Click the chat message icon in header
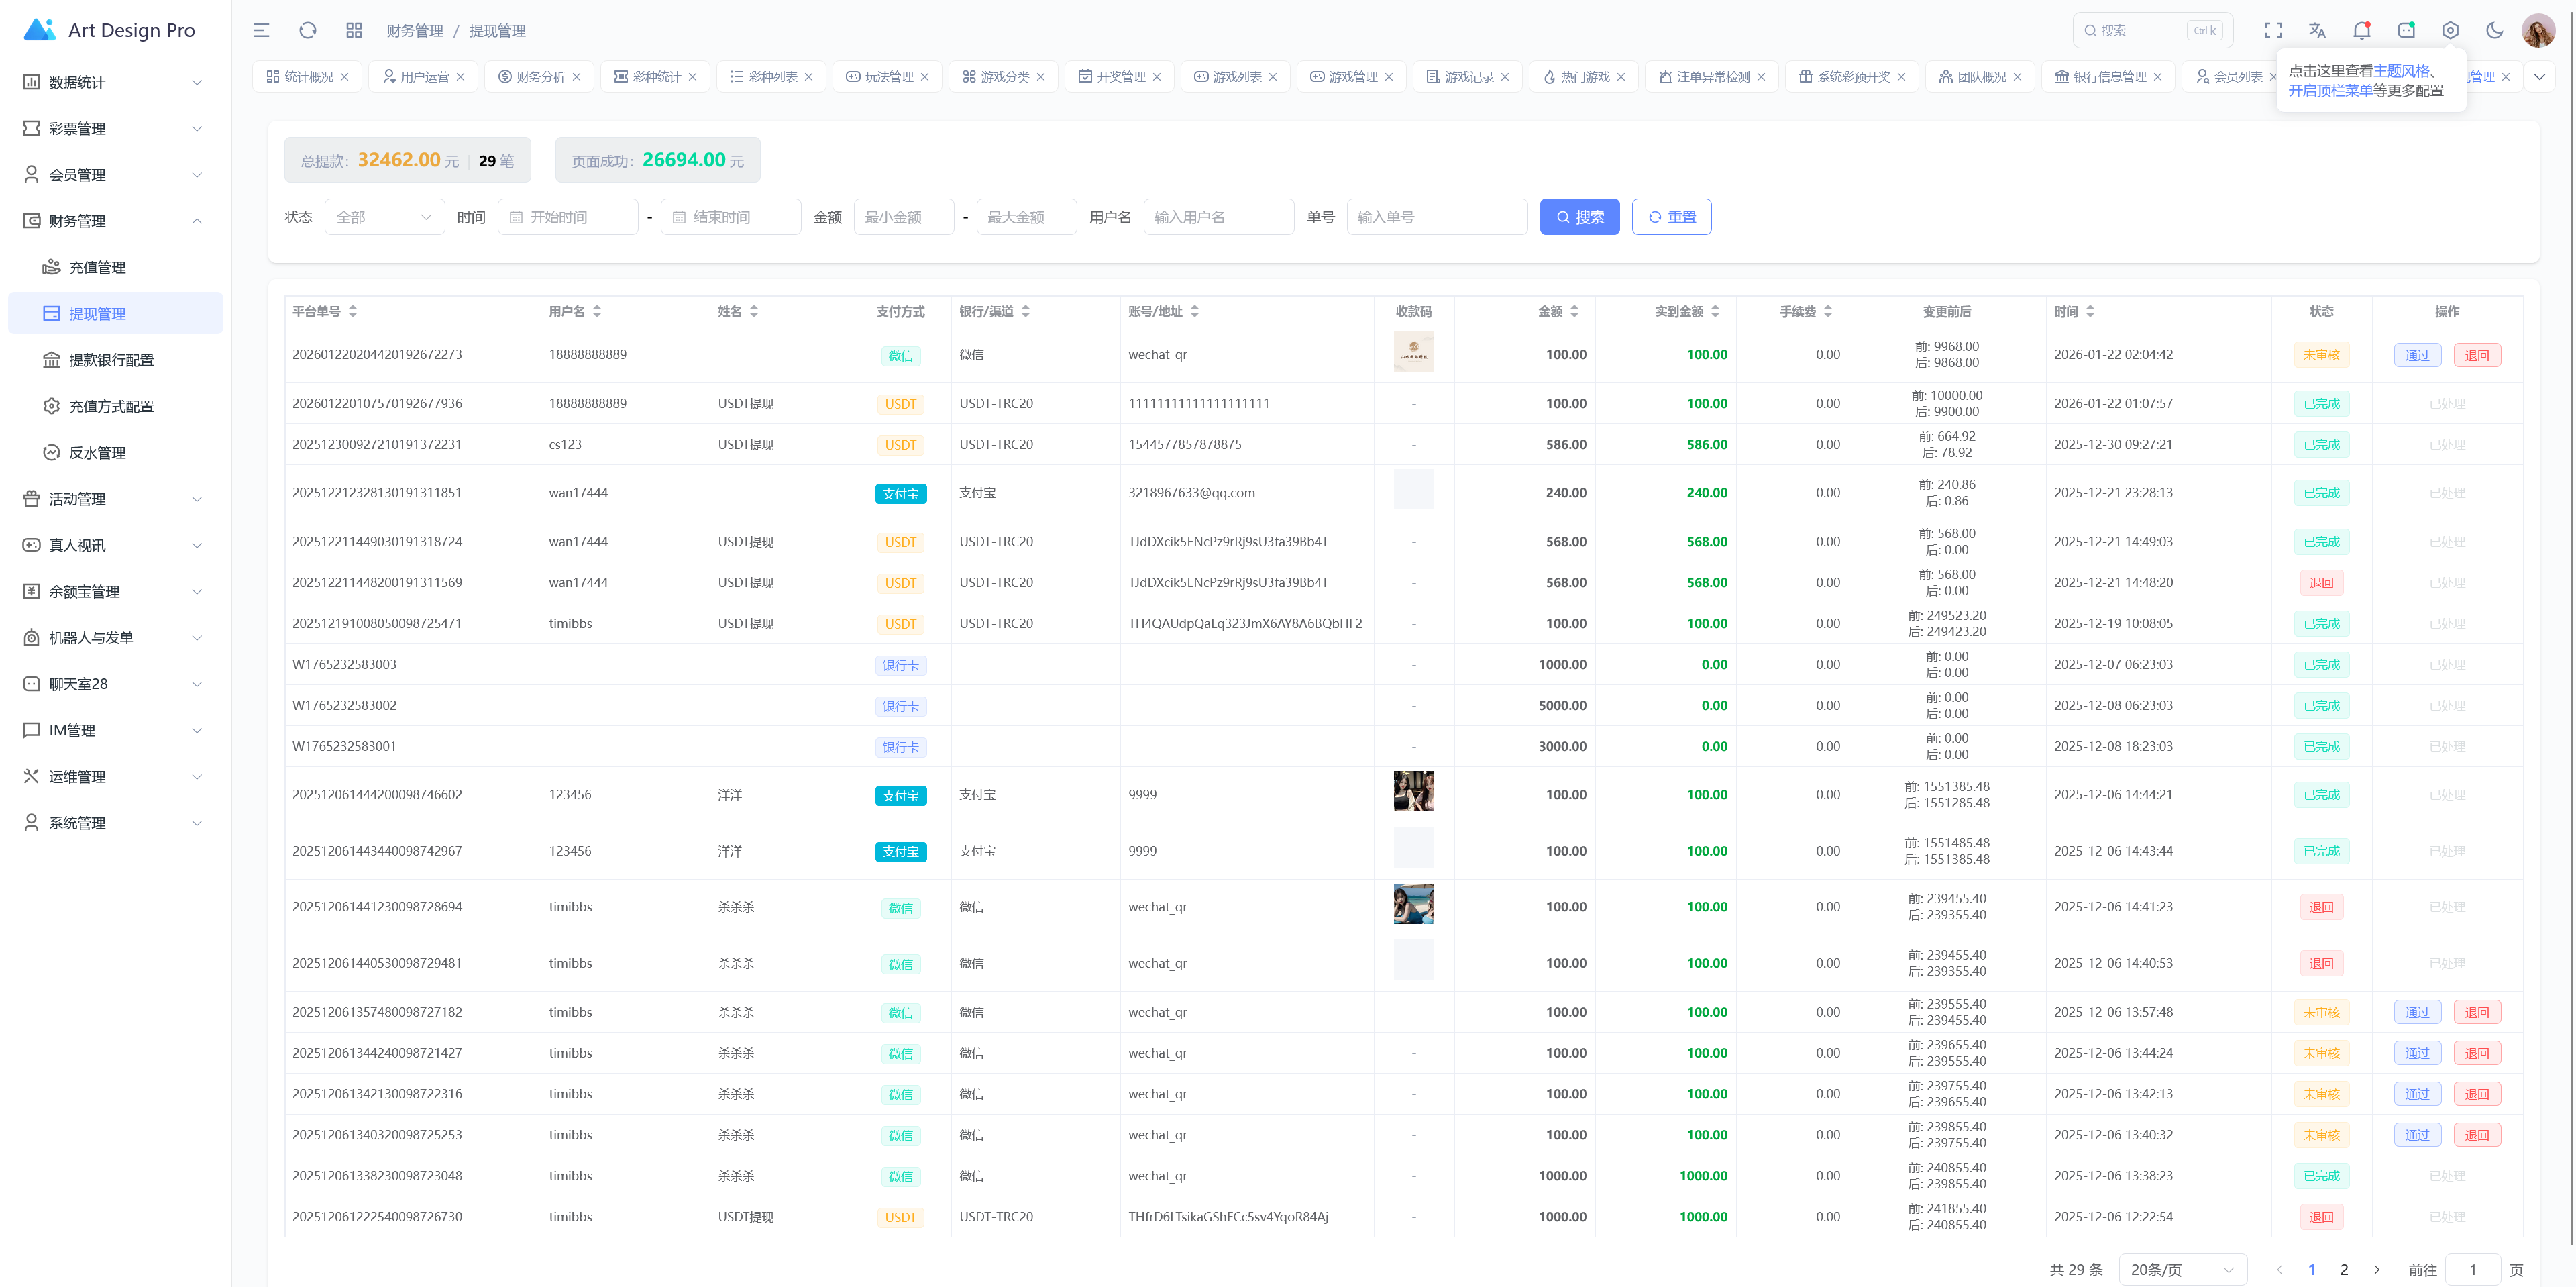This screenshot has width=2576, height=1287. pos(2406,30)
